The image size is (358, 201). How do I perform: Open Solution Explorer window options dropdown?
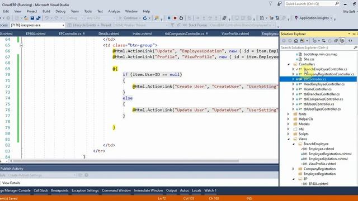pyautogui.click(x=349, y=33)
